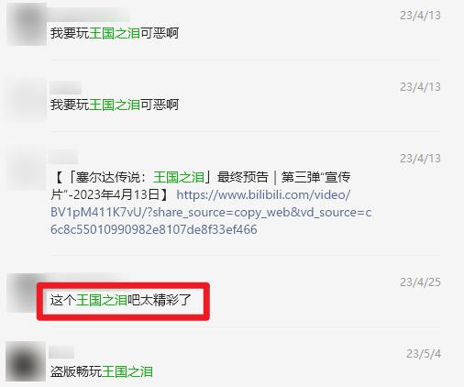464x387 pixels.
Task: Click the blurred sender name of the second message
Action: [66, 88]
